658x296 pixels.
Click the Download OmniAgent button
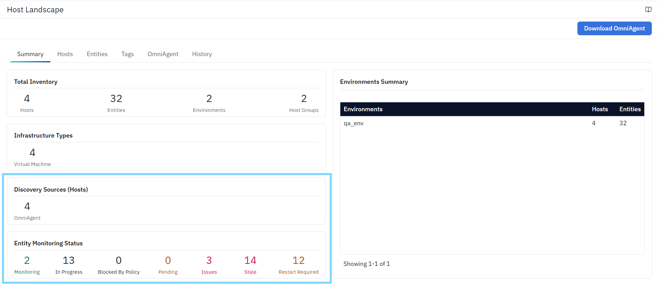point(614,28)
